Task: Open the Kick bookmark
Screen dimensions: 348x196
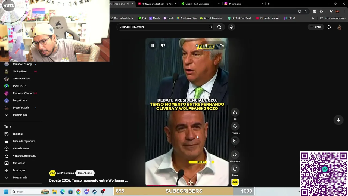Action: click(142, 18)
